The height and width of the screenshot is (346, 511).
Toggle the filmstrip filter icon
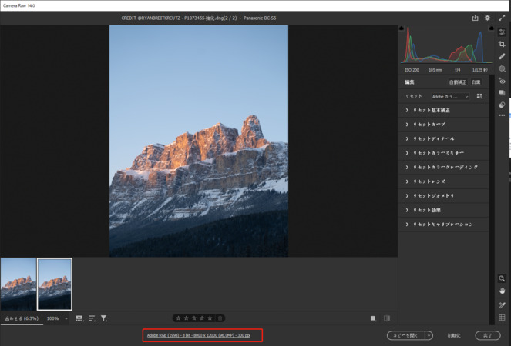coord(104,318)
